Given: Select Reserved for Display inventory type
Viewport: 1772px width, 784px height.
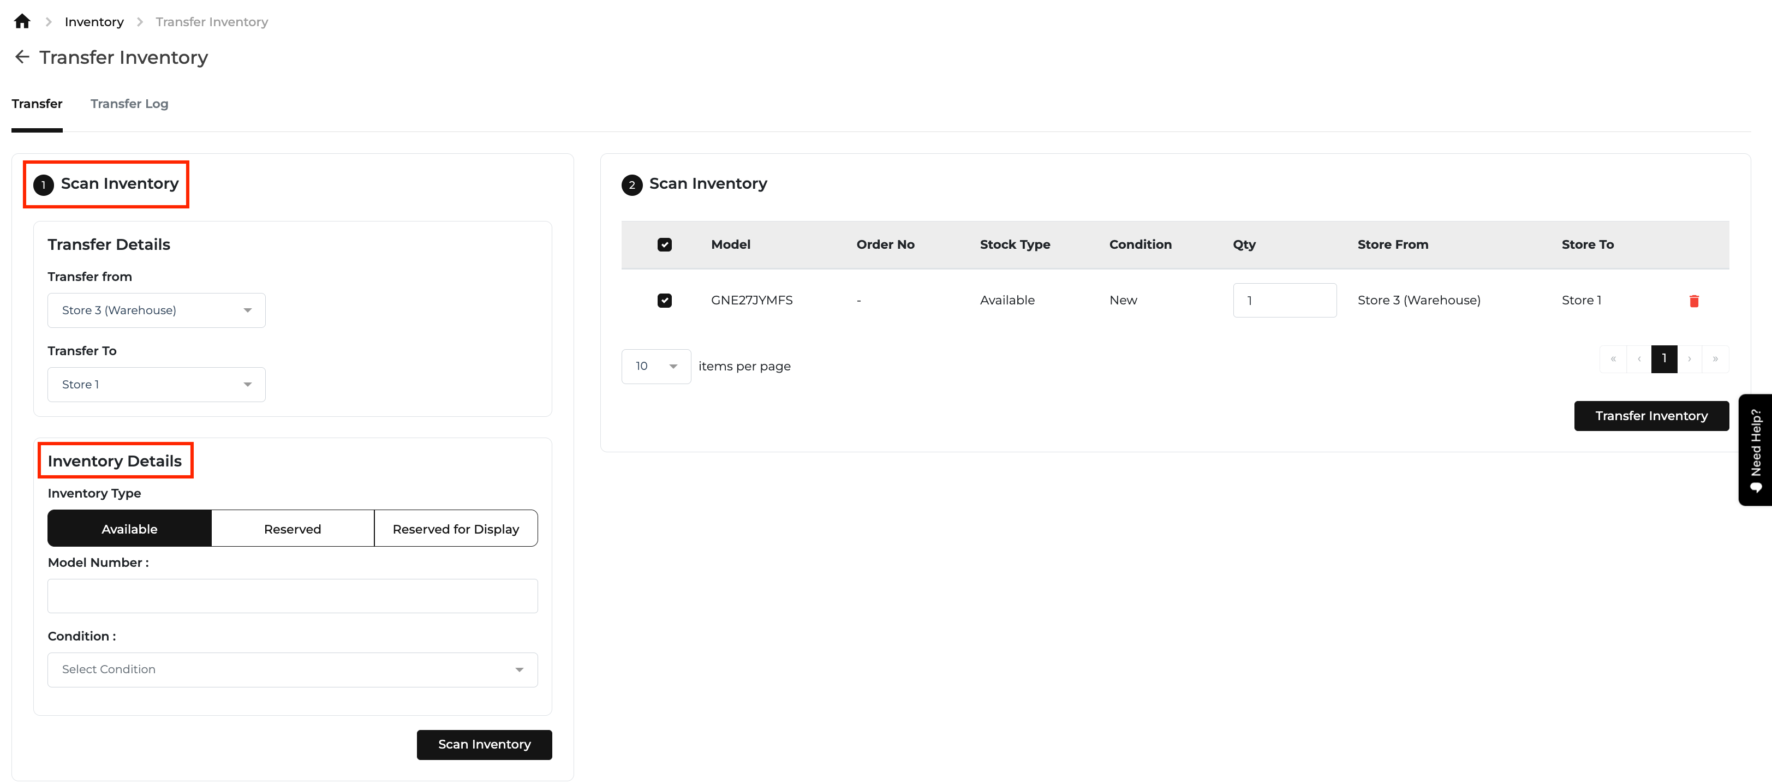Looking at the screenshot, I should click(455, 529).
